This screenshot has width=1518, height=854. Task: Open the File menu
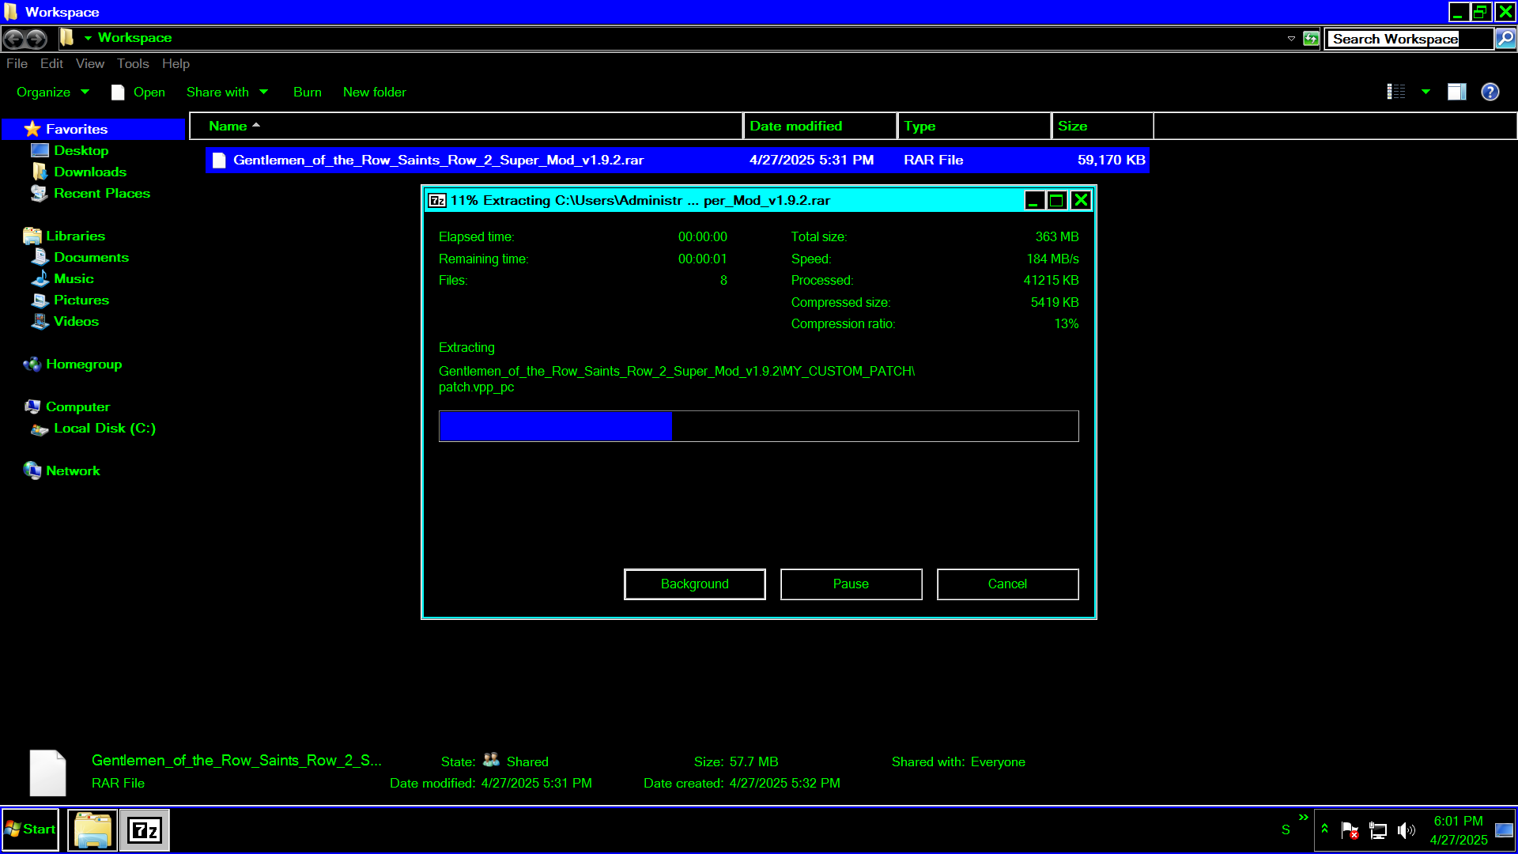[x=17, y=64]
